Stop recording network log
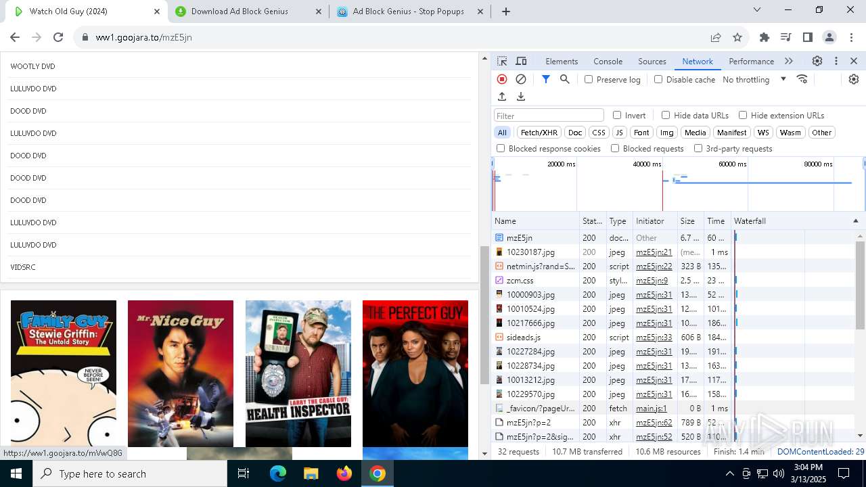 click(502, 79)
